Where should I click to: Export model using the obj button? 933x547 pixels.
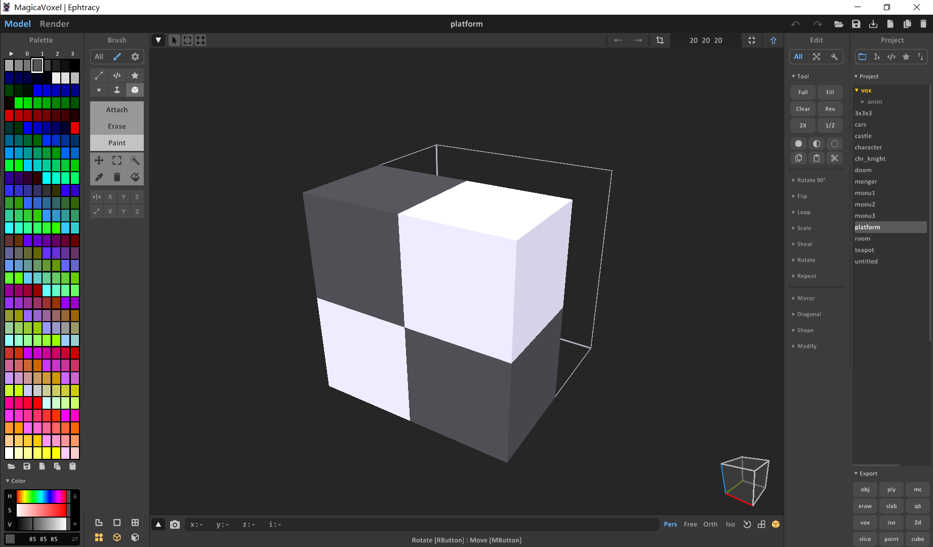point(865,489)
